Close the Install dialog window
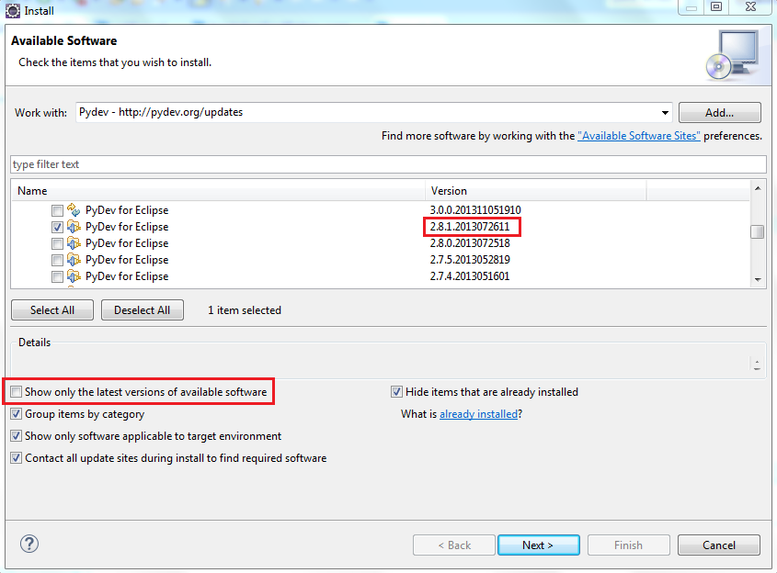777x573 pixels. pyautogui.click(x=750, y=7)
